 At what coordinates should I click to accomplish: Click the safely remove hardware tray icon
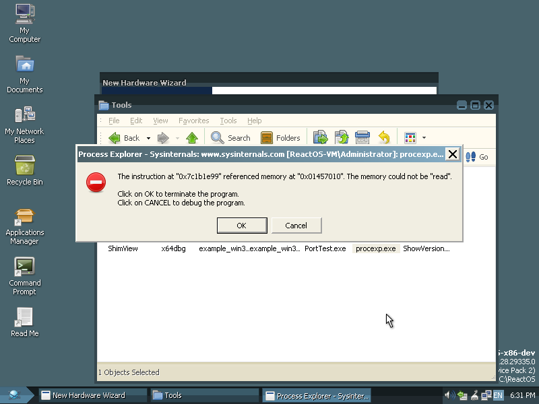(x=463, y=395)
